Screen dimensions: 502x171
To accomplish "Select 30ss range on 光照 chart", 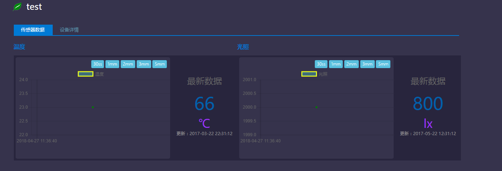I will coord(321,64).
